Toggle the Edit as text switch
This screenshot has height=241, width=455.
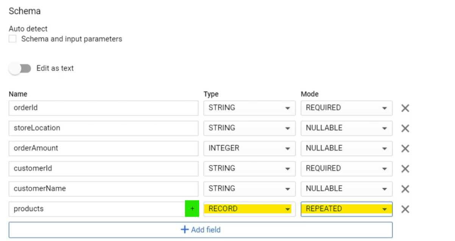20,69
